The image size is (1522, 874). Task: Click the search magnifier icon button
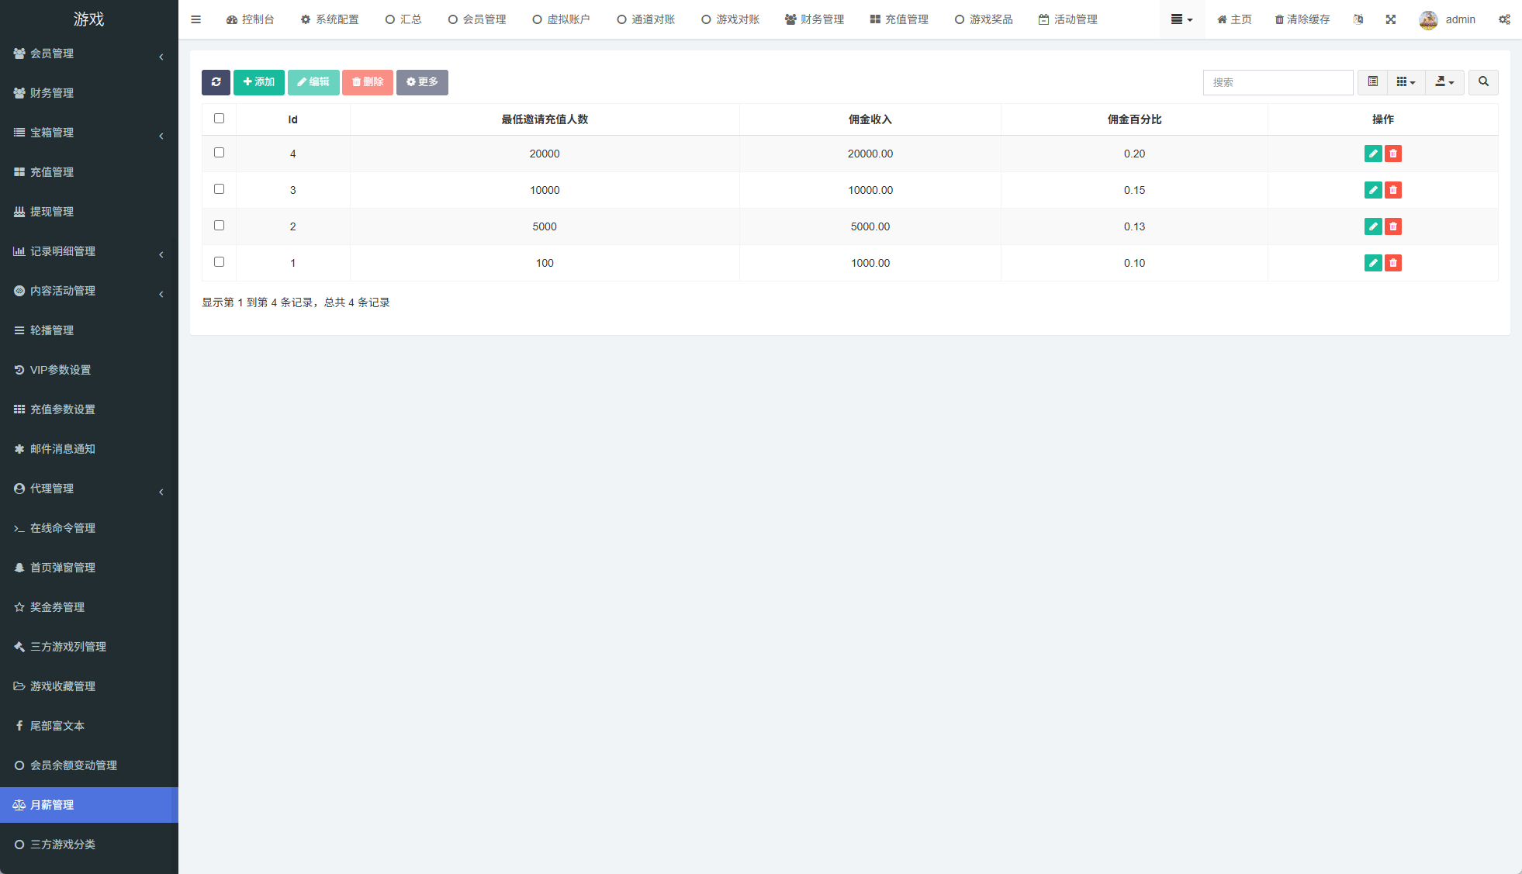point(1482,82)
